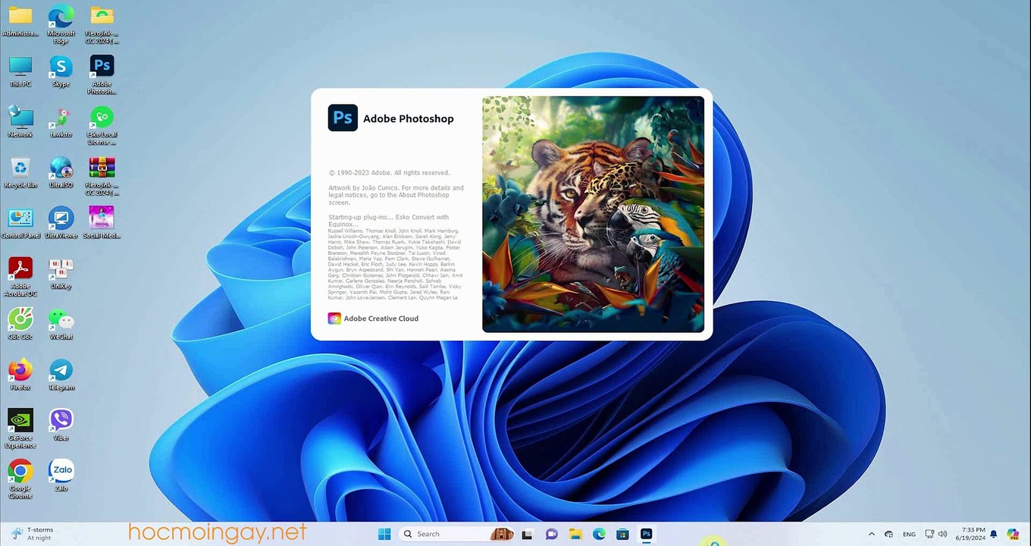Click the Photoshop splash artwork image
The width and height of the screenshot is (1031, 546).
(x=593, y=214)
